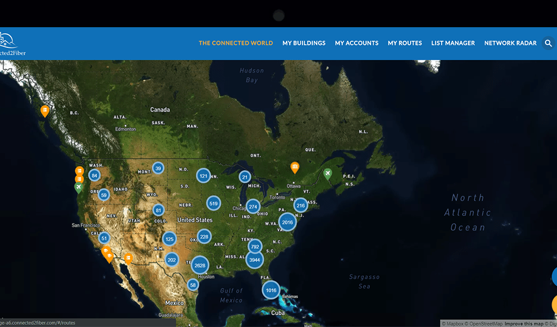Open the My Accounts menu item
The height and width of the screenshot is (327, 557).
click(x=356, y=43)
